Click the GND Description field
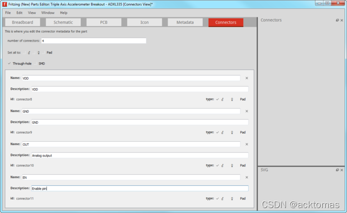The width and height of the screenshot is (347, 213). point(140,122)
